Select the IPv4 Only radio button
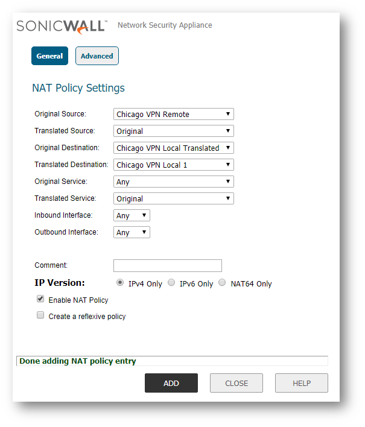365x427 pixels. [120, 283]
